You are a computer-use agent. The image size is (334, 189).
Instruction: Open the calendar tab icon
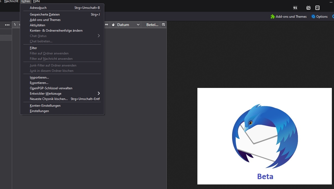coord(308,8)
